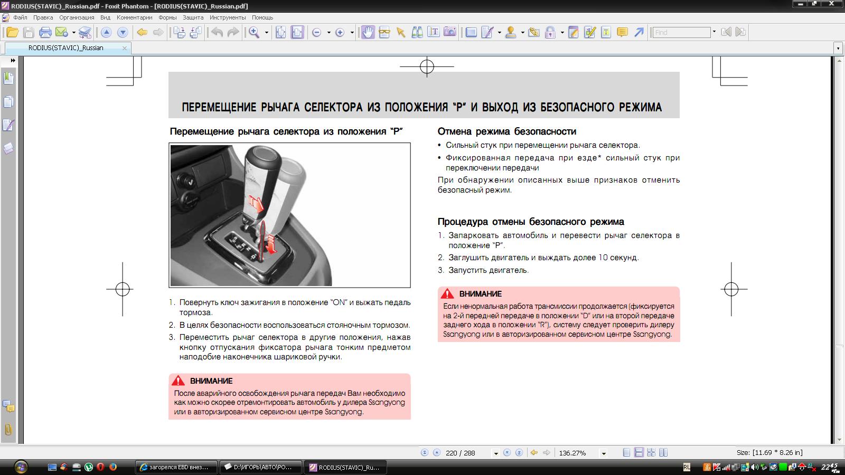Open the zoom percentage dropdown
845x475 pixels.
point(604,453)
